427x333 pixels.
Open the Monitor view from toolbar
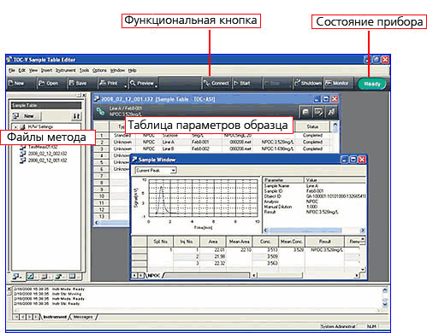338,84
